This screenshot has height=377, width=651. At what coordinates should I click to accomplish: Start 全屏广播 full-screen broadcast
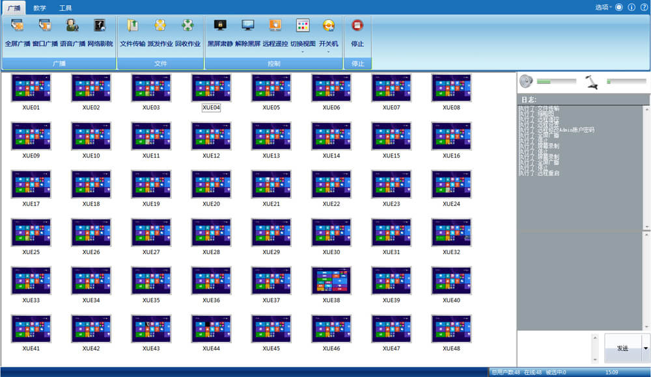[18, 32]
